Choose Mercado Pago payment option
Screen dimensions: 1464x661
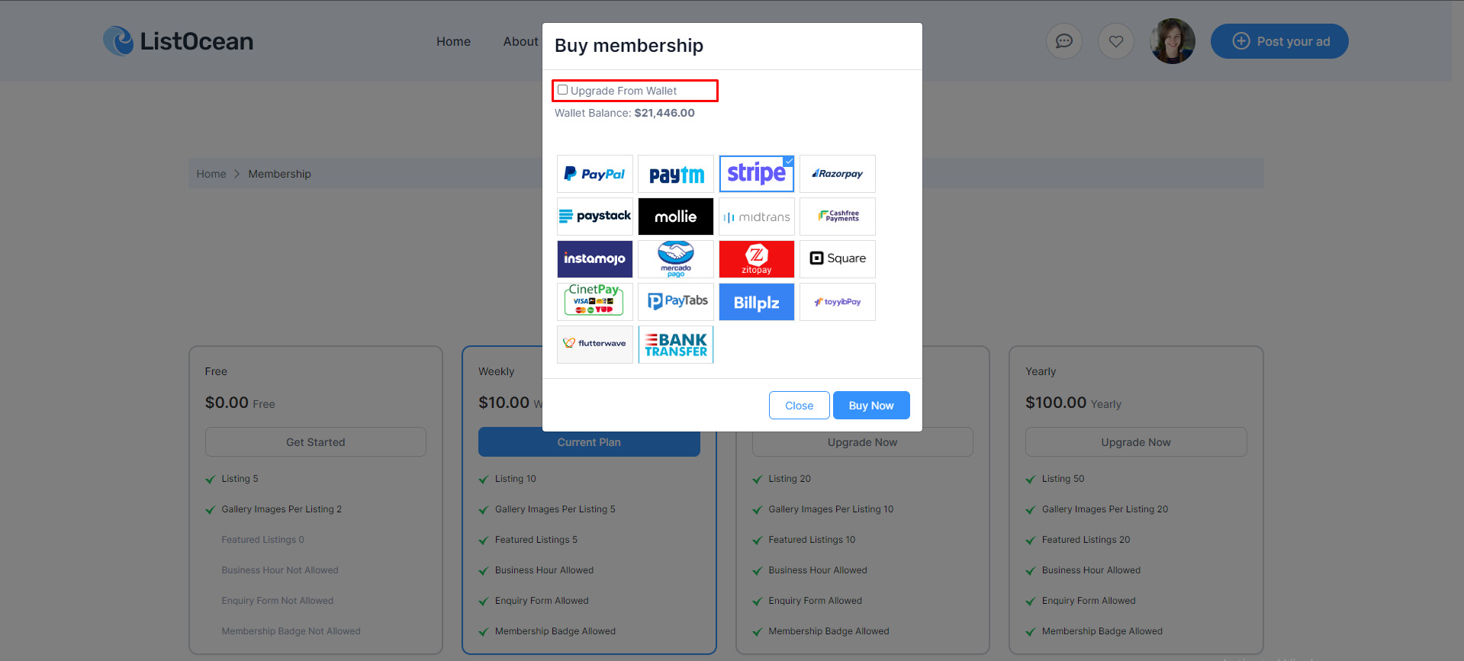click(x=676, y=259)
